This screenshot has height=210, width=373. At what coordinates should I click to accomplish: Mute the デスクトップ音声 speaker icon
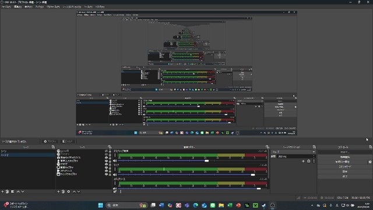click(x=115, y=161)
